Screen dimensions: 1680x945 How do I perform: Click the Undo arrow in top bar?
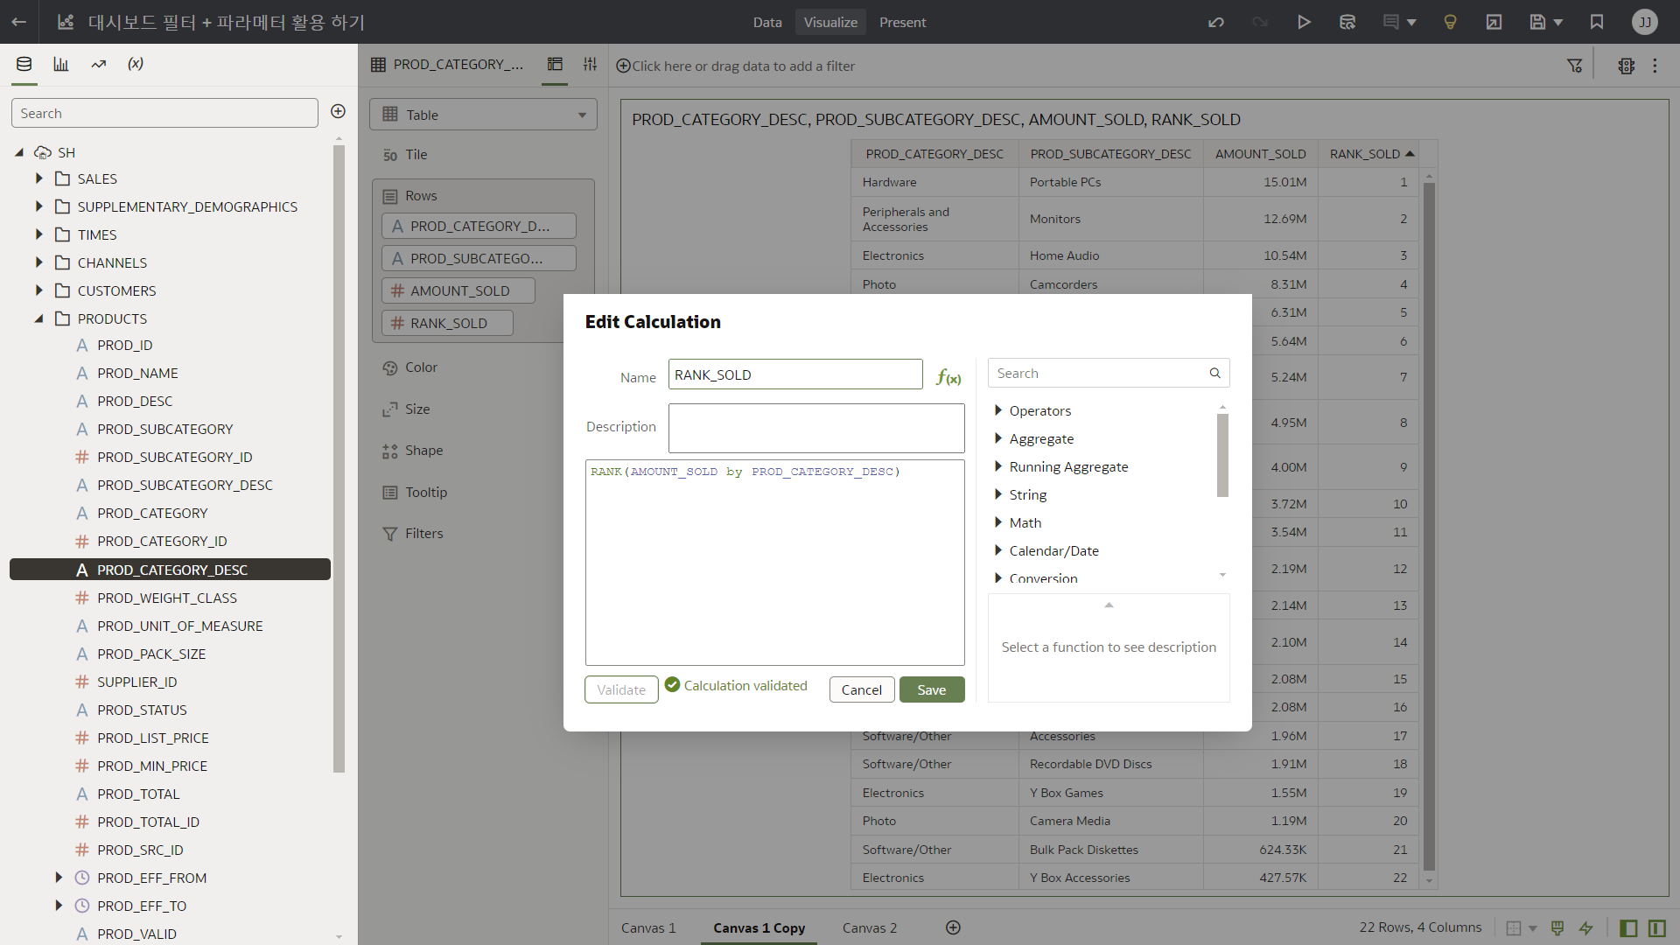[x=1216, y=22]
